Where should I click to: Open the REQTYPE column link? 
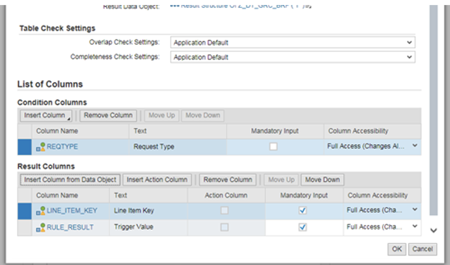point(62,147)
